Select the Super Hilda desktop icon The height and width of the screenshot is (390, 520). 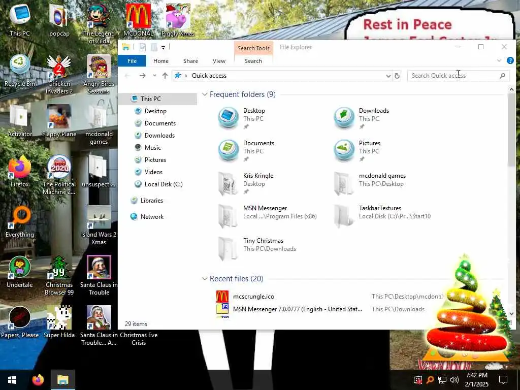click(59, 322)
